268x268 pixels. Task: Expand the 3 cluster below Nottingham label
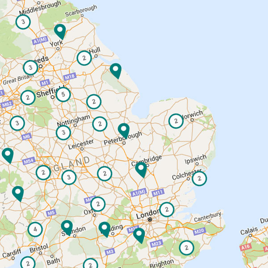(x=63, y=133)
